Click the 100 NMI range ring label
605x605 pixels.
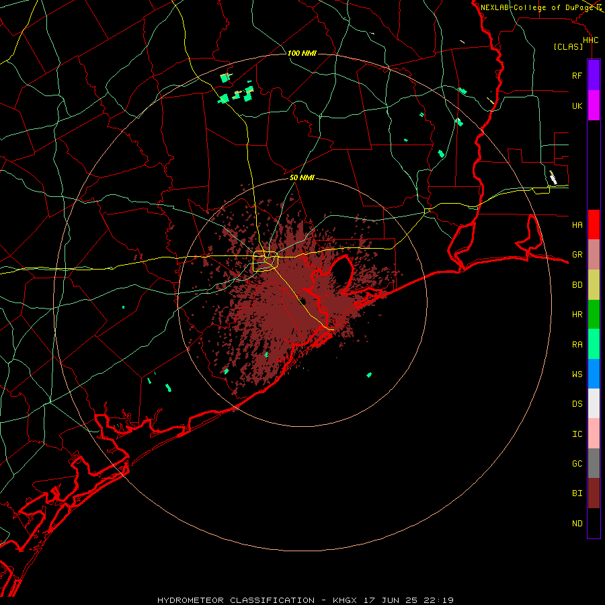pos(302,53)
